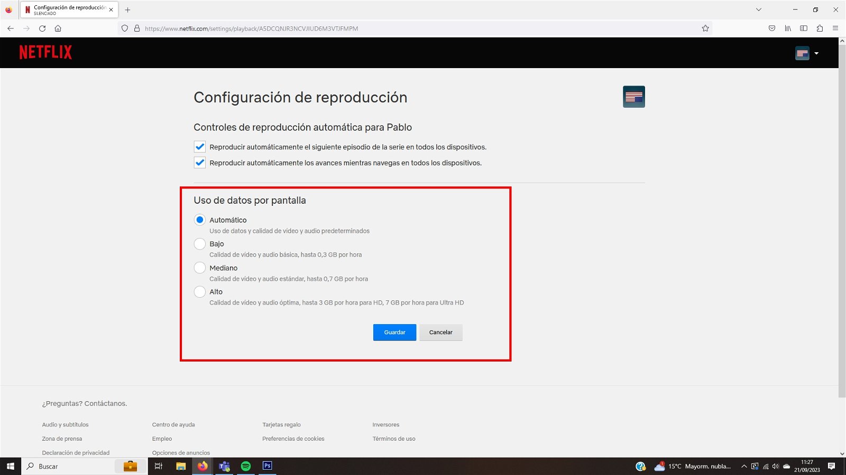Open the Inversores link
Image resolution: width=846 pixels, height=475 pixels.
(x=386, y=425)
